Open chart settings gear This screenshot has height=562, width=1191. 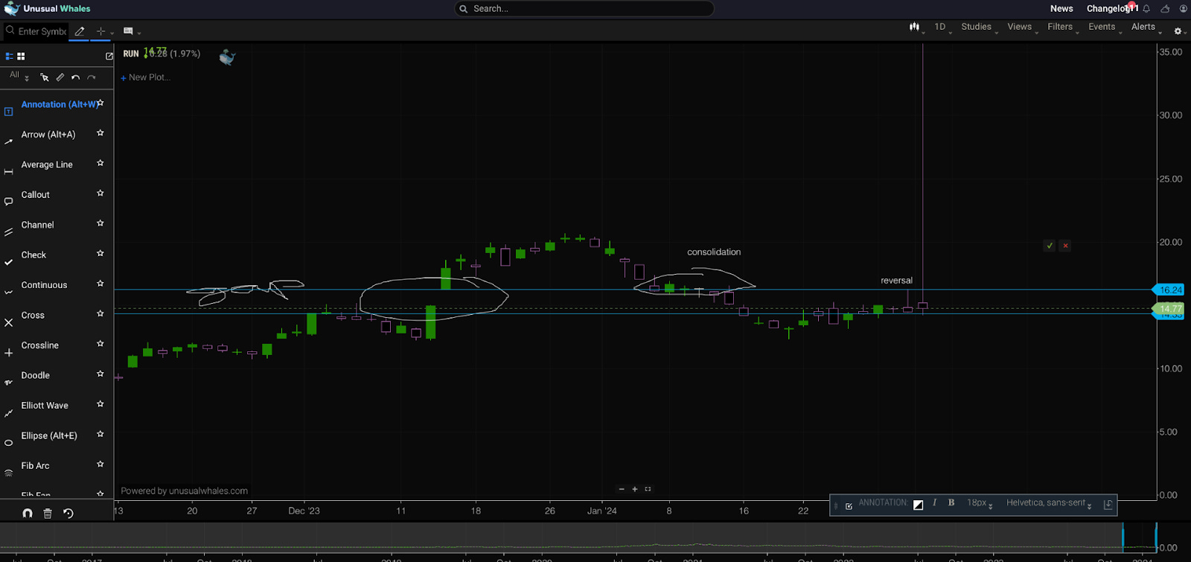1178,31
